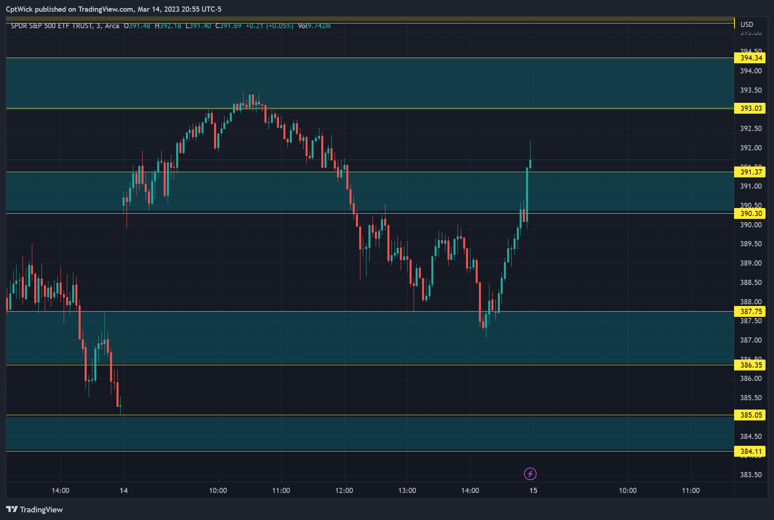Click the 15 date marker on time axis
Screen dimensions: 774x520
coord(533,491)
